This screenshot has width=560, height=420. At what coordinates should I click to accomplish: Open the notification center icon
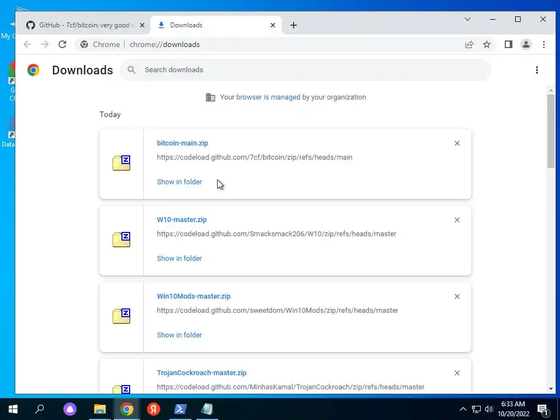click(542, 409)
